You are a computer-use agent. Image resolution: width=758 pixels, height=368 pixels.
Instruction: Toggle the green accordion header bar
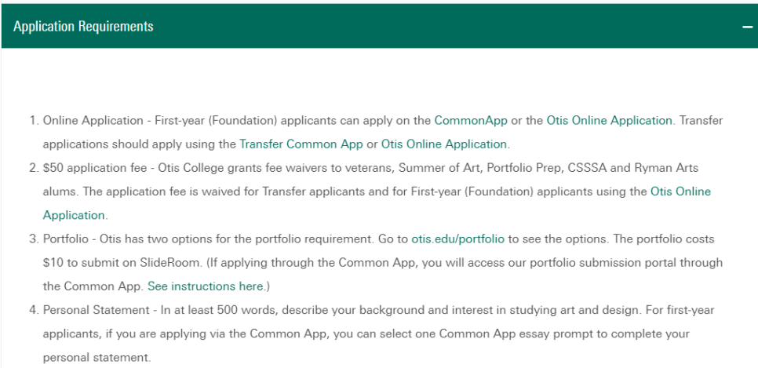coord(380,26)
